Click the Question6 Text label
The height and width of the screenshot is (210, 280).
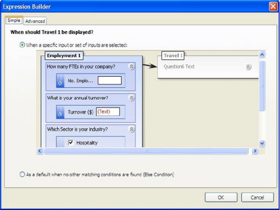(179, 67)
